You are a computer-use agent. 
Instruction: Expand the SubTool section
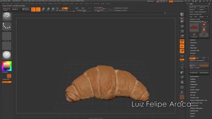[193, 40]
